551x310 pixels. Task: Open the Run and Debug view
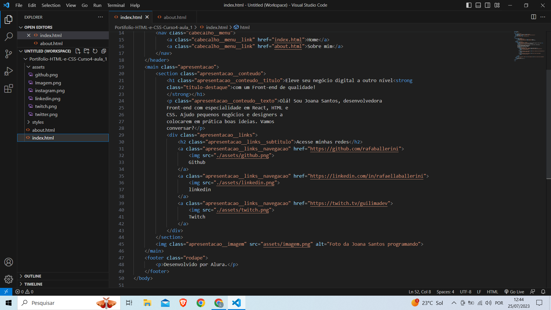(9, 71)
